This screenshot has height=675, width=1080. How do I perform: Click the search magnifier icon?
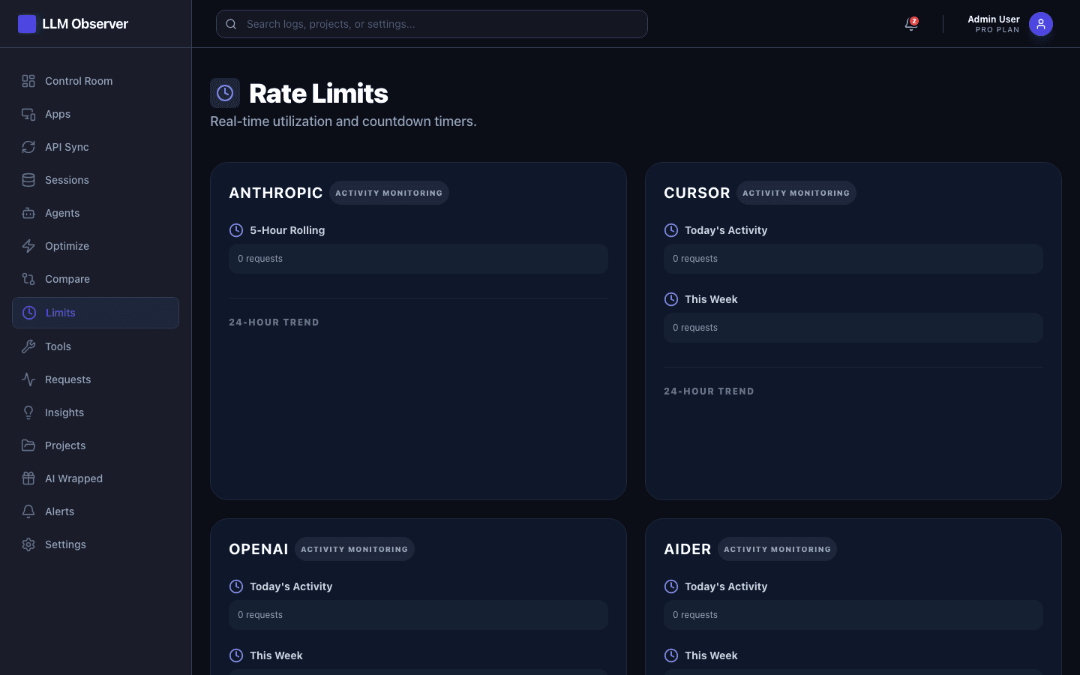(x=232, y=24)
